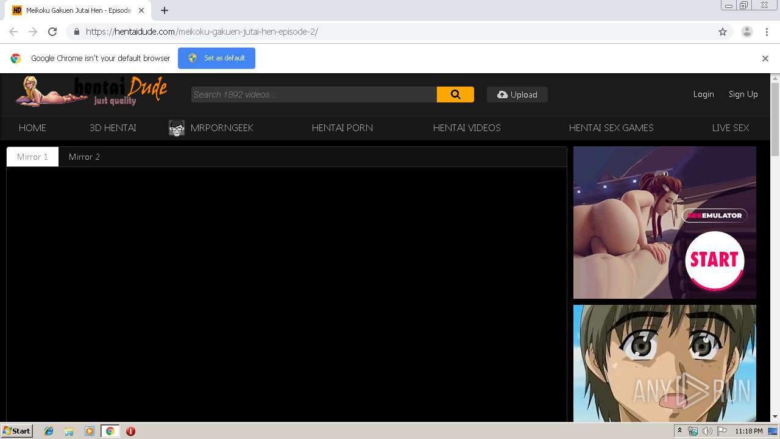Image resolution: width=780 pixels, height=439 pixels.
Task: Click the search videos input field
Action: click(314, 95)
